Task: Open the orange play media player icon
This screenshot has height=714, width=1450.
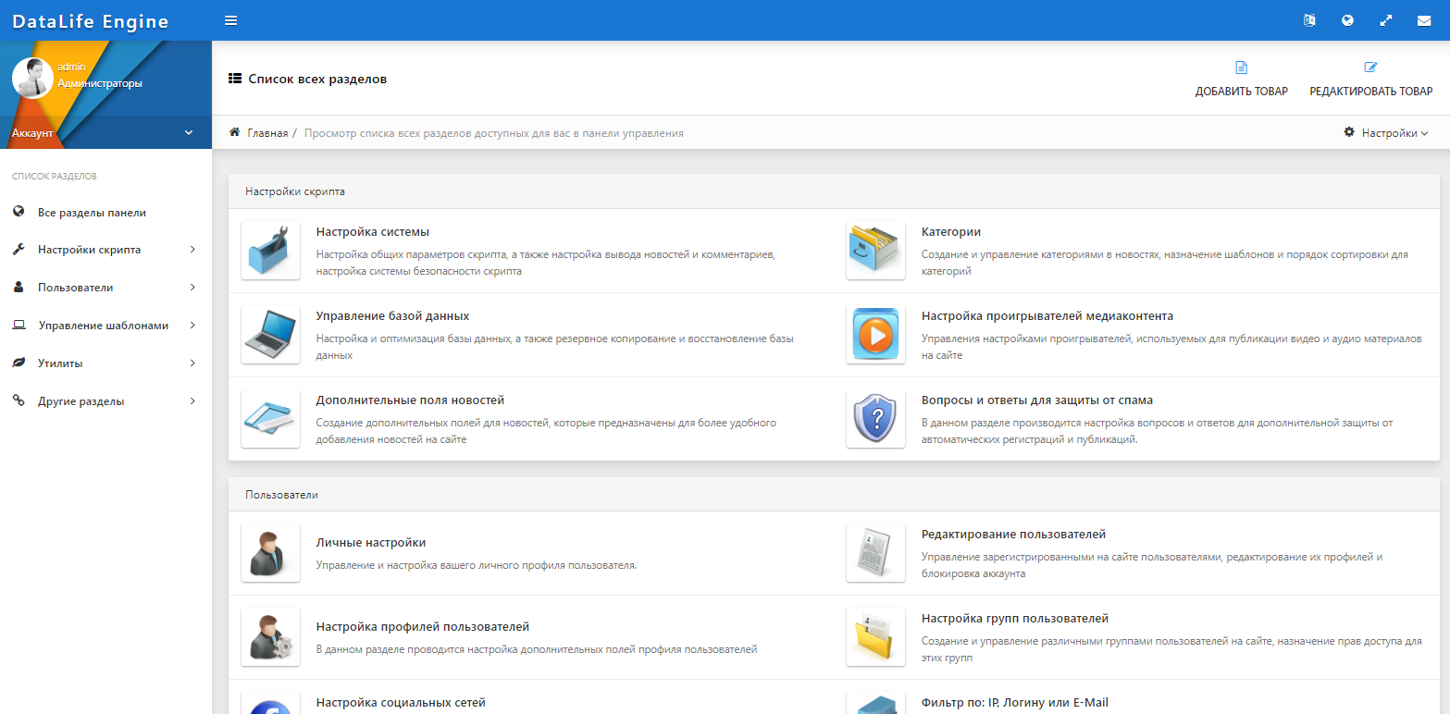Action: [x=875, y=335]
